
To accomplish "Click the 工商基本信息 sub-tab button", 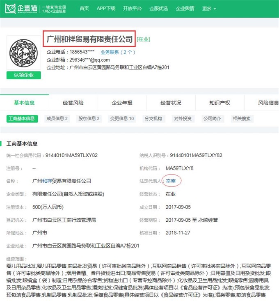I will 22,119.
